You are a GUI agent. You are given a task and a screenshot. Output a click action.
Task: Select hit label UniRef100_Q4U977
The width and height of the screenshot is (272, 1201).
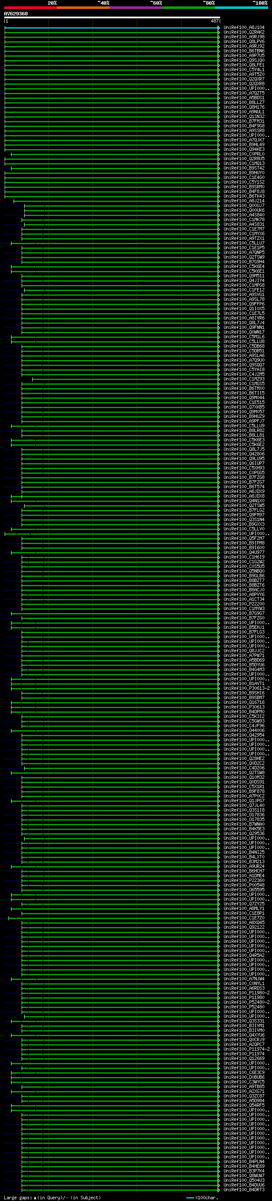coord(244,552)
